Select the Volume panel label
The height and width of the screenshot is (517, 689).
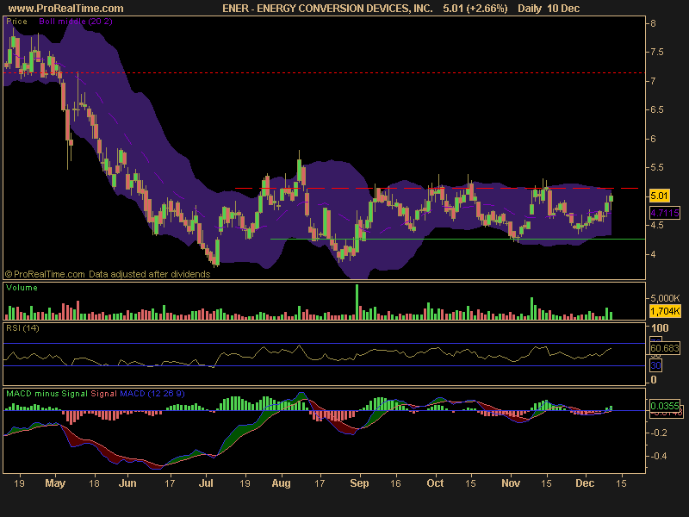coord(22,288)
